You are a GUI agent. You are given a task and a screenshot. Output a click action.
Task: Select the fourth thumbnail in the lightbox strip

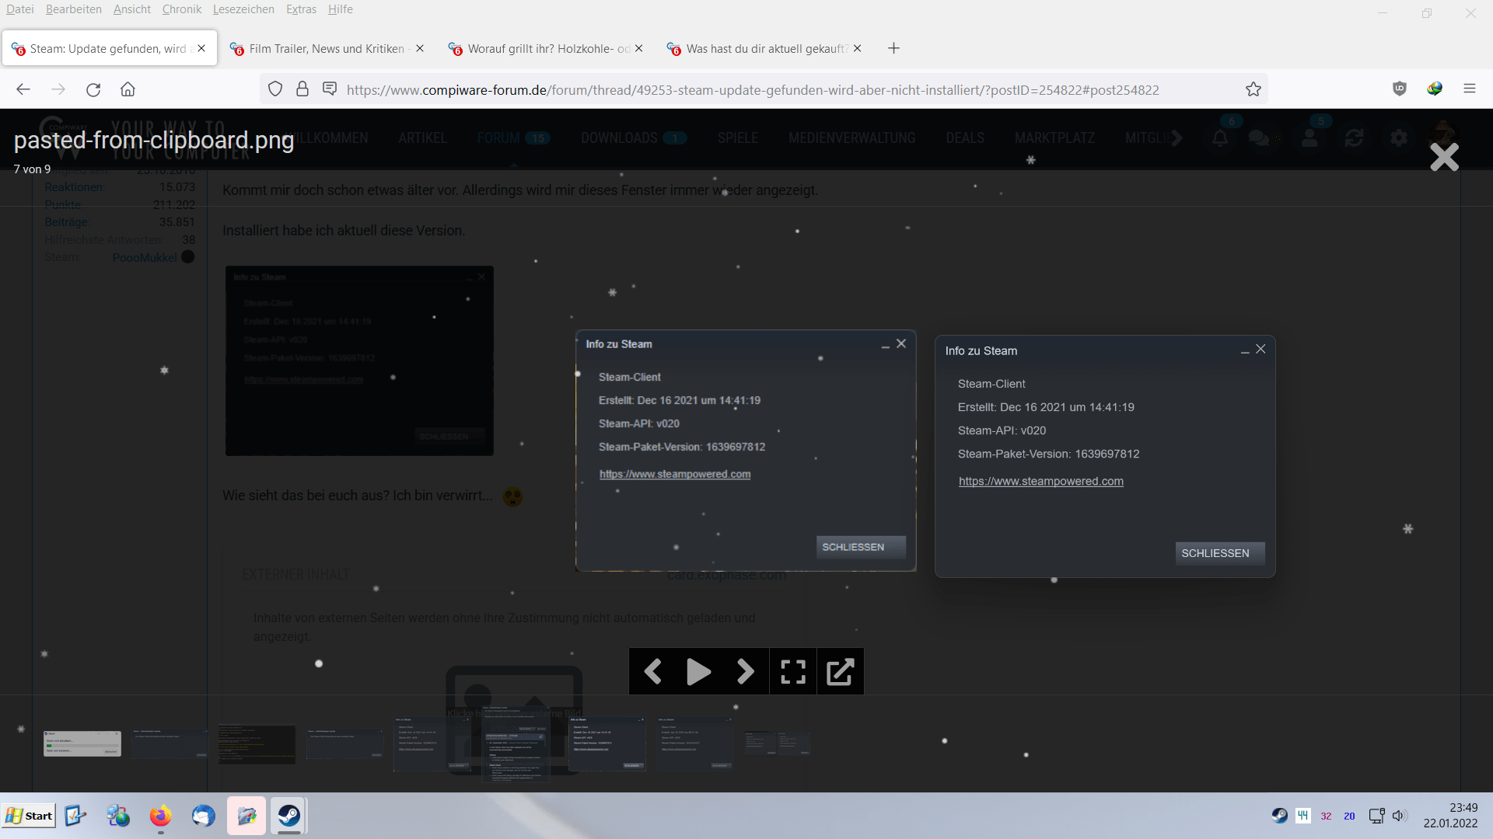pos(344,743)
